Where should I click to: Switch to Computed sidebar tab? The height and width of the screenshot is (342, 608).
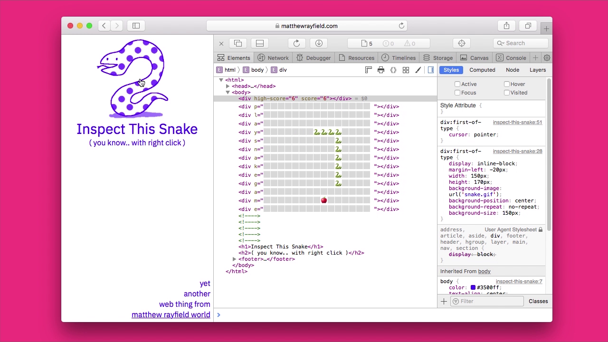coord(482,70)
